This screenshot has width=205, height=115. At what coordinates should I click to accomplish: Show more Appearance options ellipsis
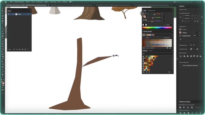click(202, 42)
